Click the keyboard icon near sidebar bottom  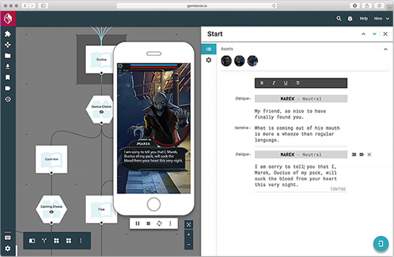point(8,237)
